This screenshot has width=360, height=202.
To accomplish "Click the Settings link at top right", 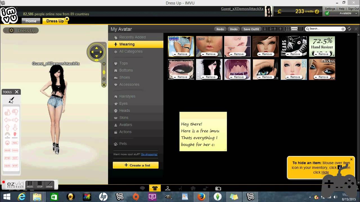I will point(330,9).
